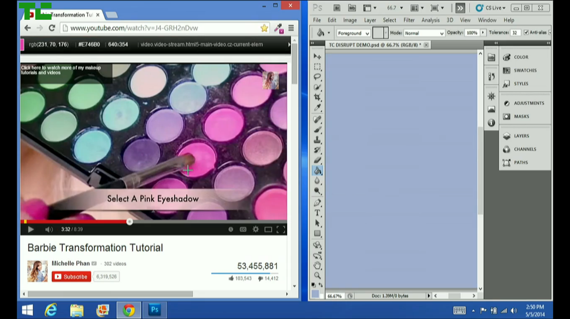570x319 pixels.
Task: Open the Arrange Documents dropdown
Action: [417, 8]
